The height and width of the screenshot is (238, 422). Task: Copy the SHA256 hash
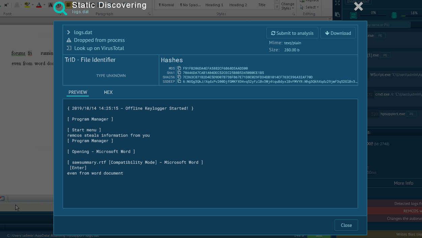point(179,77)
